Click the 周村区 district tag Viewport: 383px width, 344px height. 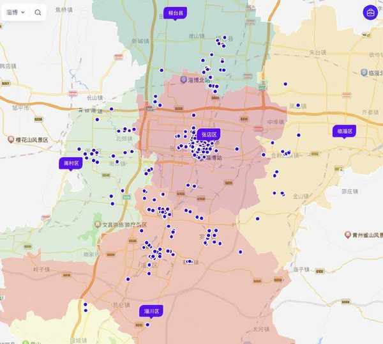[71, 164]
